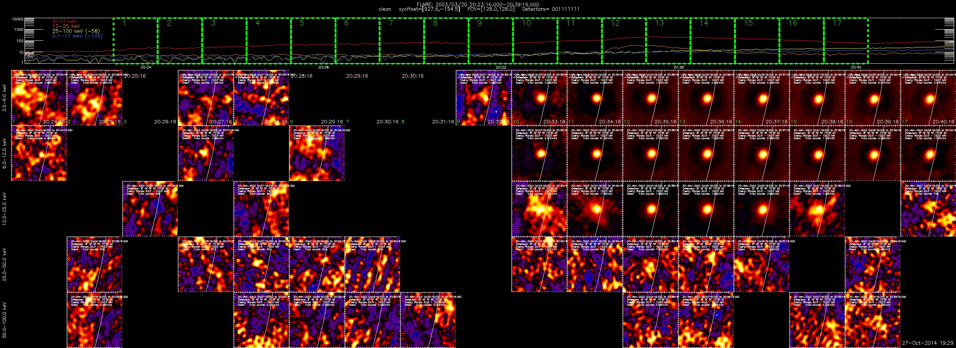Click the 20:40:16 time stamp label
The image size is (956, 348).
tap(943, 121)
